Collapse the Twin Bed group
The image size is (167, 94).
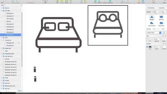1,11
